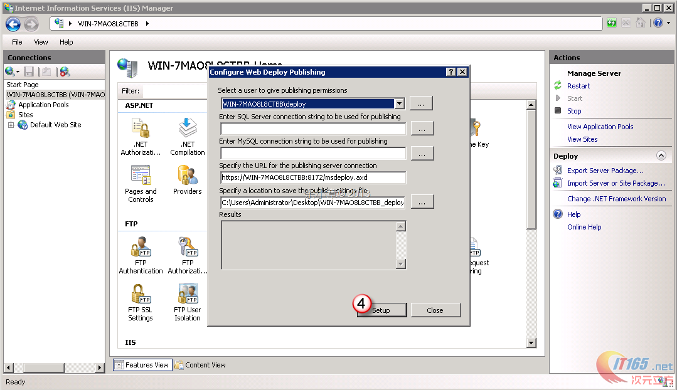This screenshot has width=677, height=390.
Task: Click the Restart link in Actions
Action: coord(578,86)
